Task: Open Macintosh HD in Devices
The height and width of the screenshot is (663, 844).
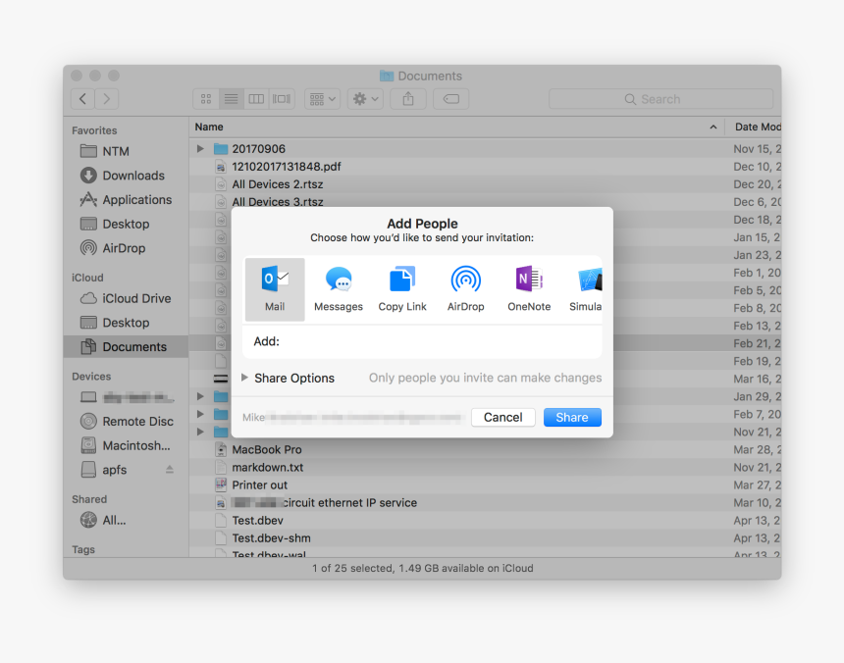Action: click(126, 446)
